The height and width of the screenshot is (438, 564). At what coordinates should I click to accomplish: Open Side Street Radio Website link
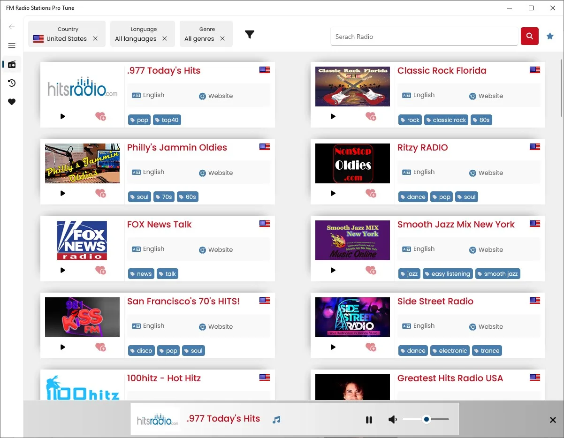[x=486, y=326]
